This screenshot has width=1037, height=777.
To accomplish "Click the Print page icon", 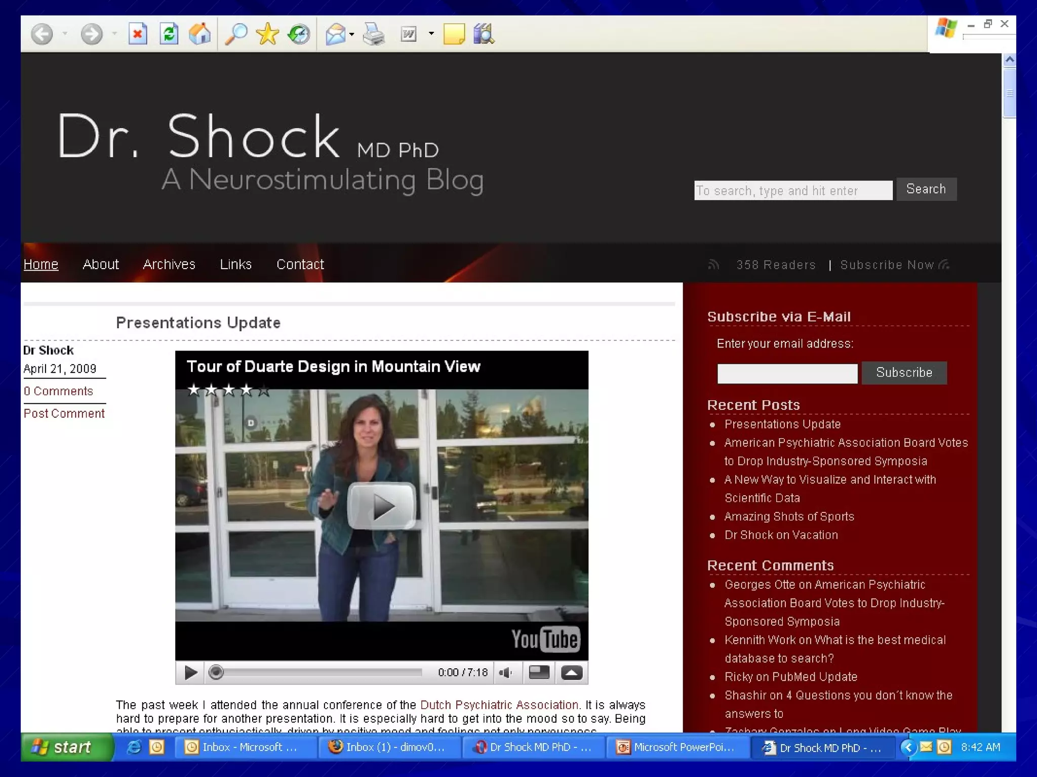I will pos(374,34).
